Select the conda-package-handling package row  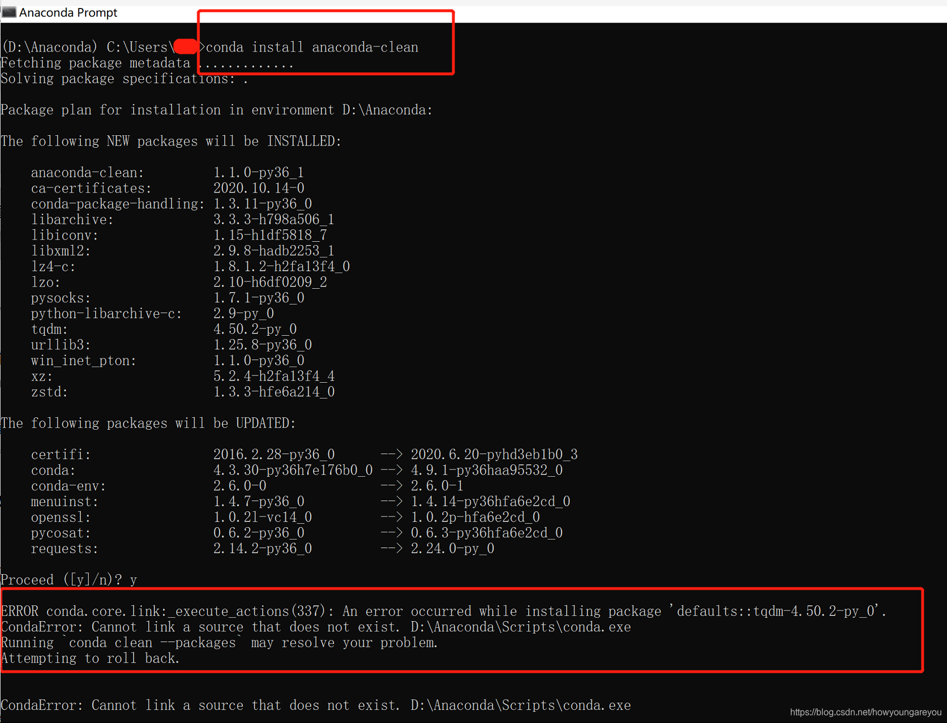point(172,204)
